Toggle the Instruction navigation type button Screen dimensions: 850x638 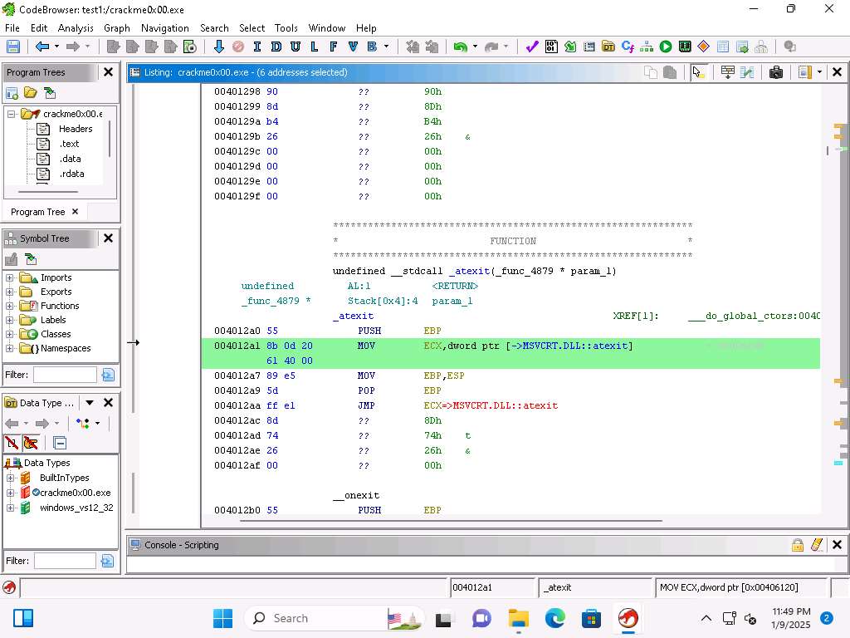tap(256, 47)
